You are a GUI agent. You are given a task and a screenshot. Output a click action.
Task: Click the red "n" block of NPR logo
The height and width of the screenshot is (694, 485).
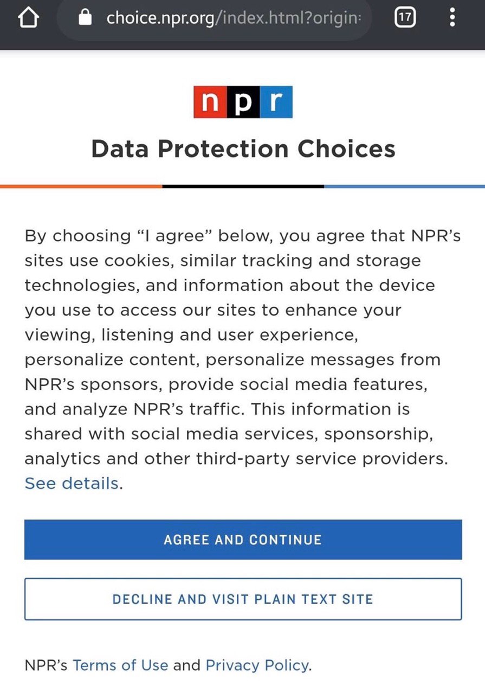click(x=210, y=102)
